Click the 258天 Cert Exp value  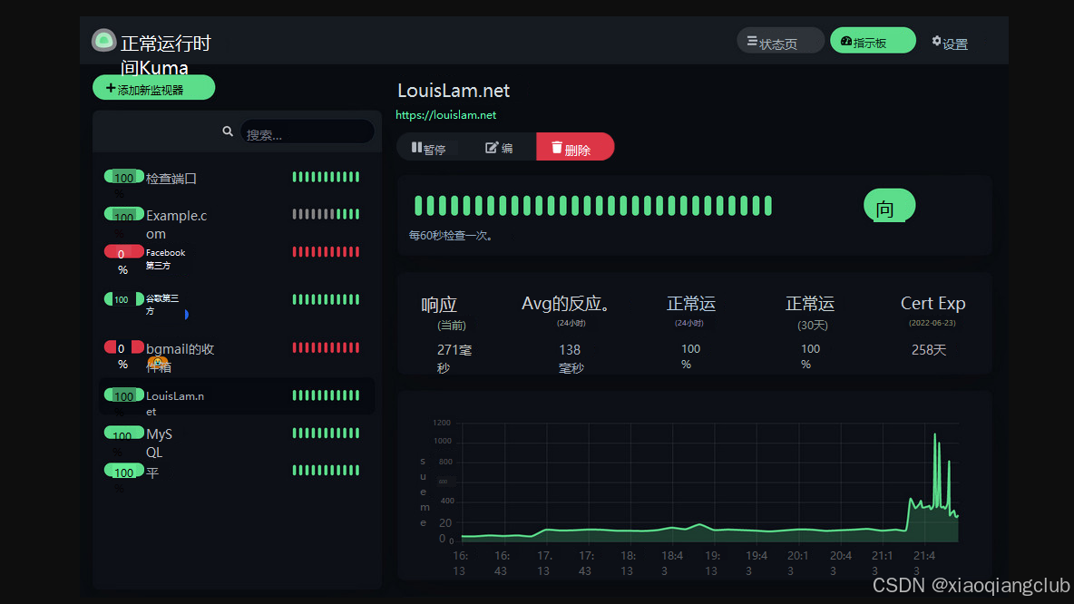[x=929, y=350]
